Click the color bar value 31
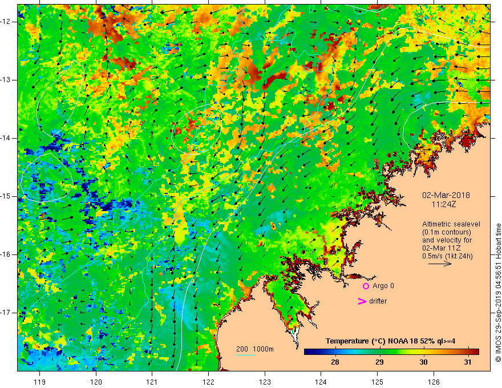502x388 pixels. [x=468, y=362]
